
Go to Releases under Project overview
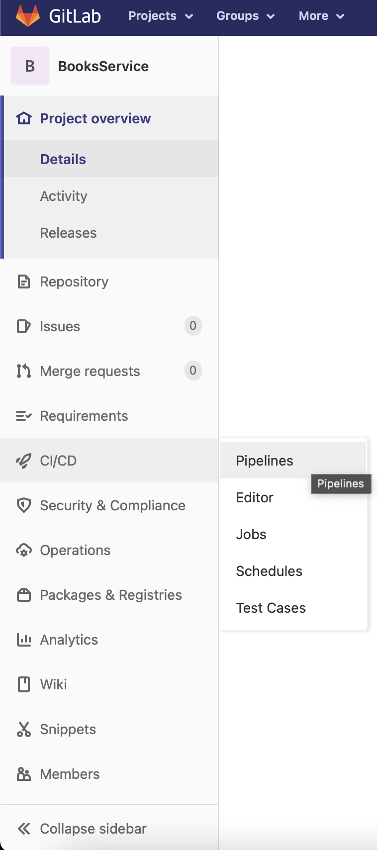point(68,233)
